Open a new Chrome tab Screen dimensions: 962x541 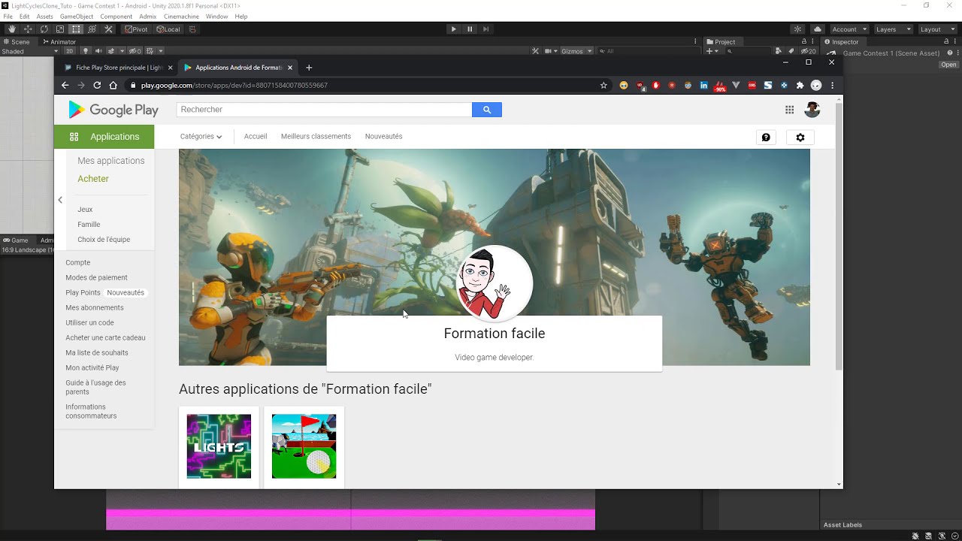309,68
